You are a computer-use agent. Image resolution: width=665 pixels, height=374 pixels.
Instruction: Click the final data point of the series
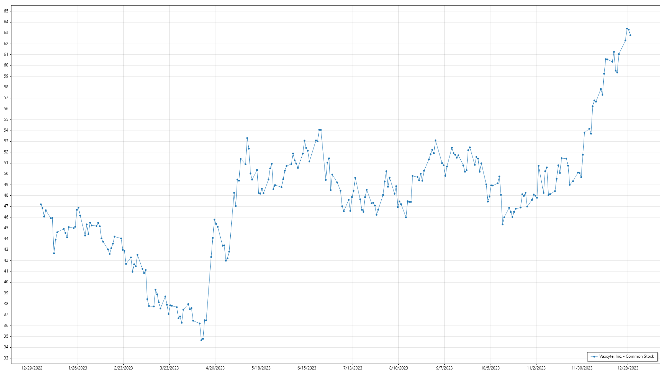[x=630, y=35]
